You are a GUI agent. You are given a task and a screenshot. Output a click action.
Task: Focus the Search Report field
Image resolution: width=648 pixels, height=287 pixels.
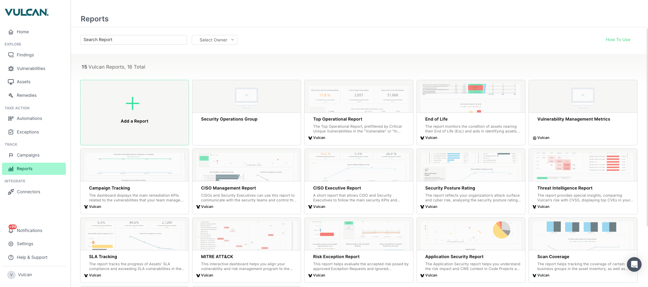(x=133, y=40)
